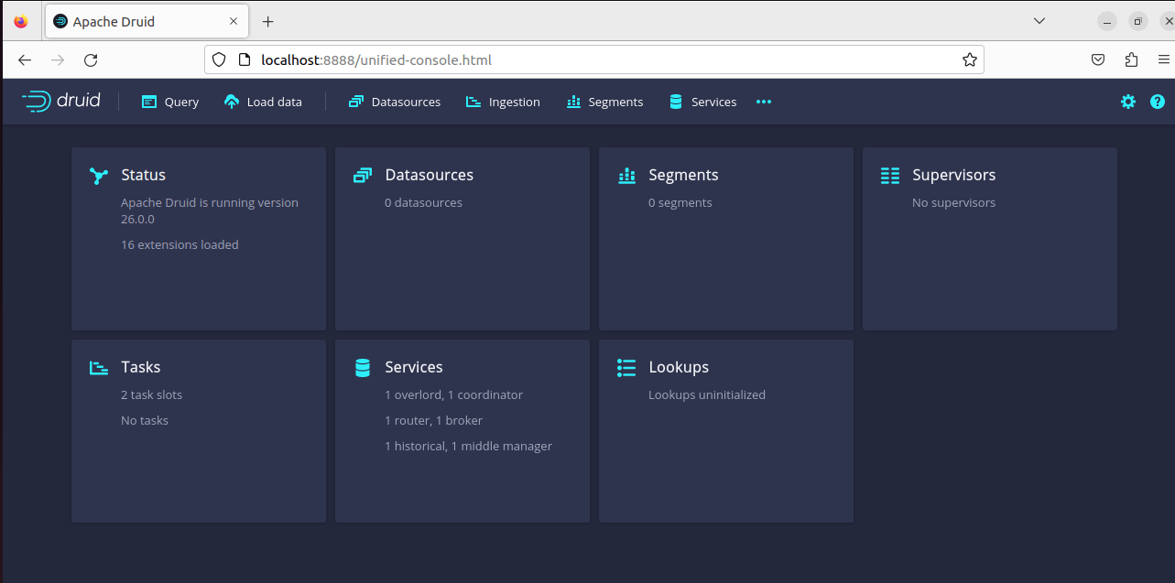Open the Firefox application hamburger menu
The width and height of the screenshot is (1175, 583).
point(1163,59)
